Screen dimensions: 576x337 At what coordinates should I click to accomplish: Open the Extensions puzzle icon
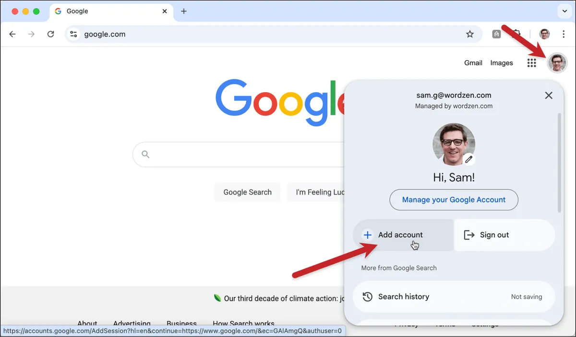pos(516,34)
